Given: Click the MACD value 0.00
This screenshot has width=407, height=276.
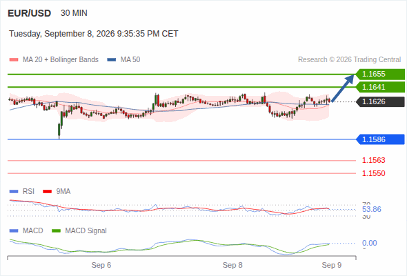Looking at the screenshot, I should 369,243.
